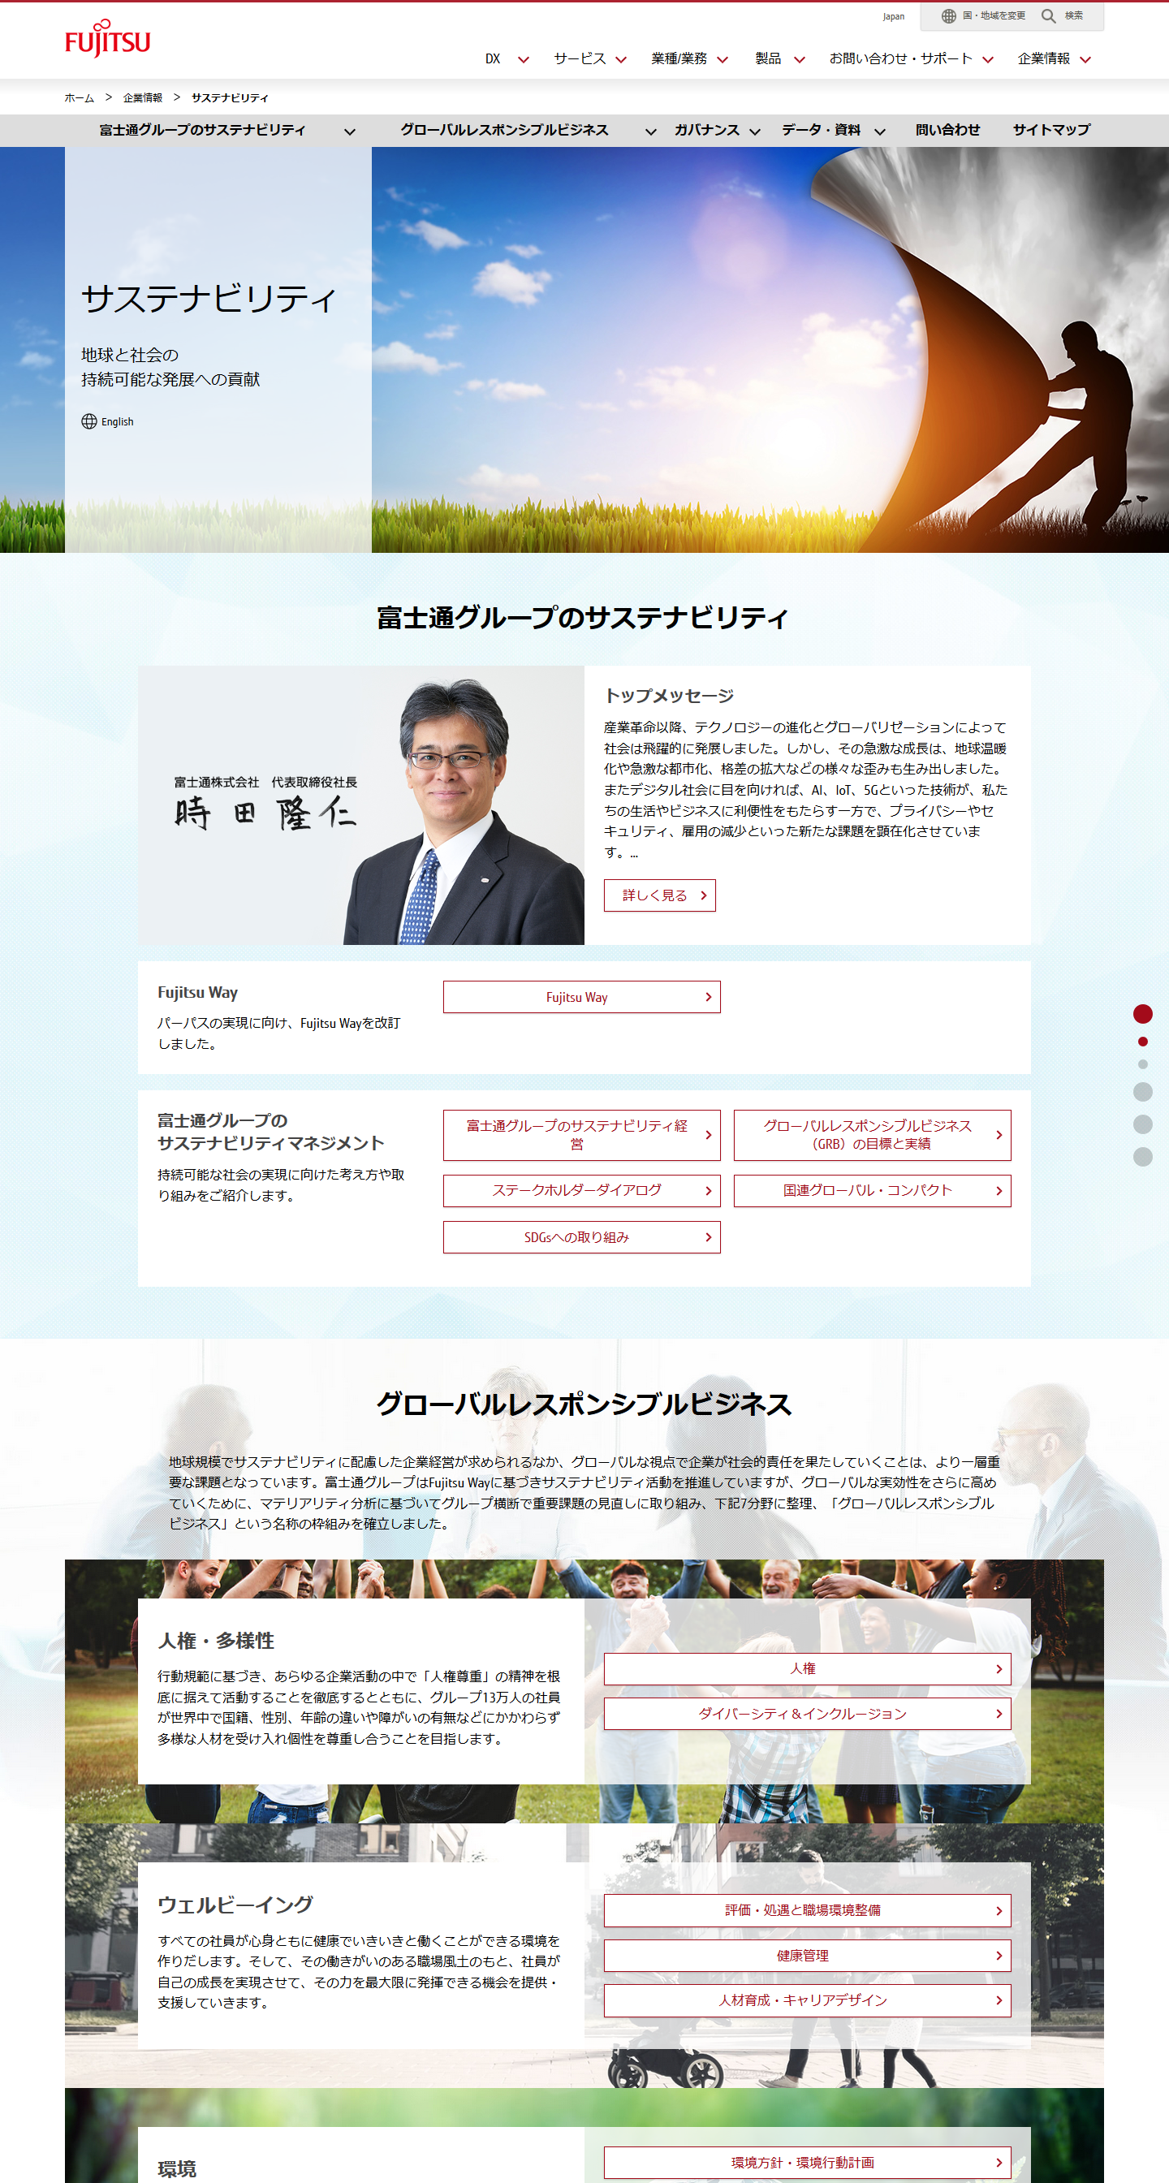Open the Fujitsu Way link button

pos(581,997)
